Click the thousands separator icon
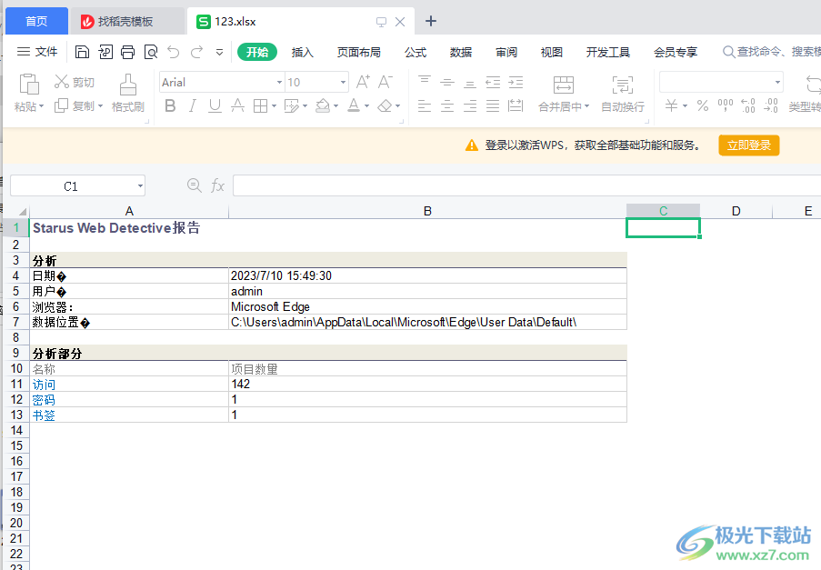 click(726, 105)
